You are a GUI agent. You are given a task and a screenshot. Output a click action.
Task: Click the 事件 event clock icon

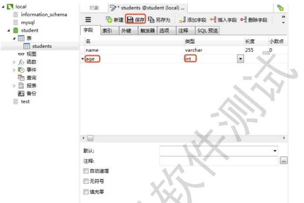coord(21,70)
